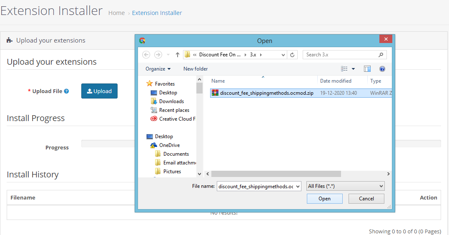This screenshot has width=449, height=235.
Task: Select discount_fee_shippingmethods.ocmod.zip file
Action: pos(301,93)
